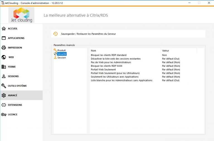This screenshot has width=214, height=141.
Task: Click the Sécurité shield icon
Action: 55,54
